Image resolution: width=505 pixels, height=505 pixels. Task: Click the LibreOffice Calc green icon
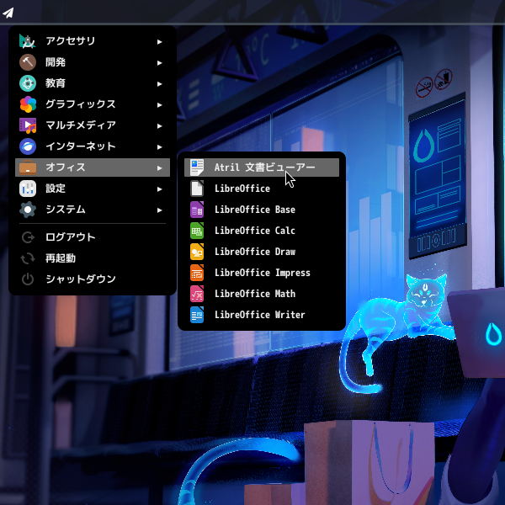point(197,231)
